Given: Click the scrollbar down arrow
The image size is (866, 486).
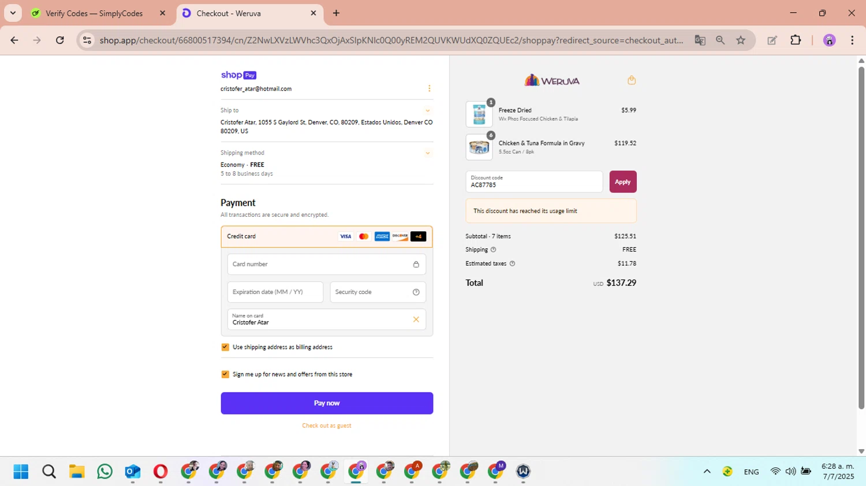Looking at the screenshot, I should pos(861,451).
